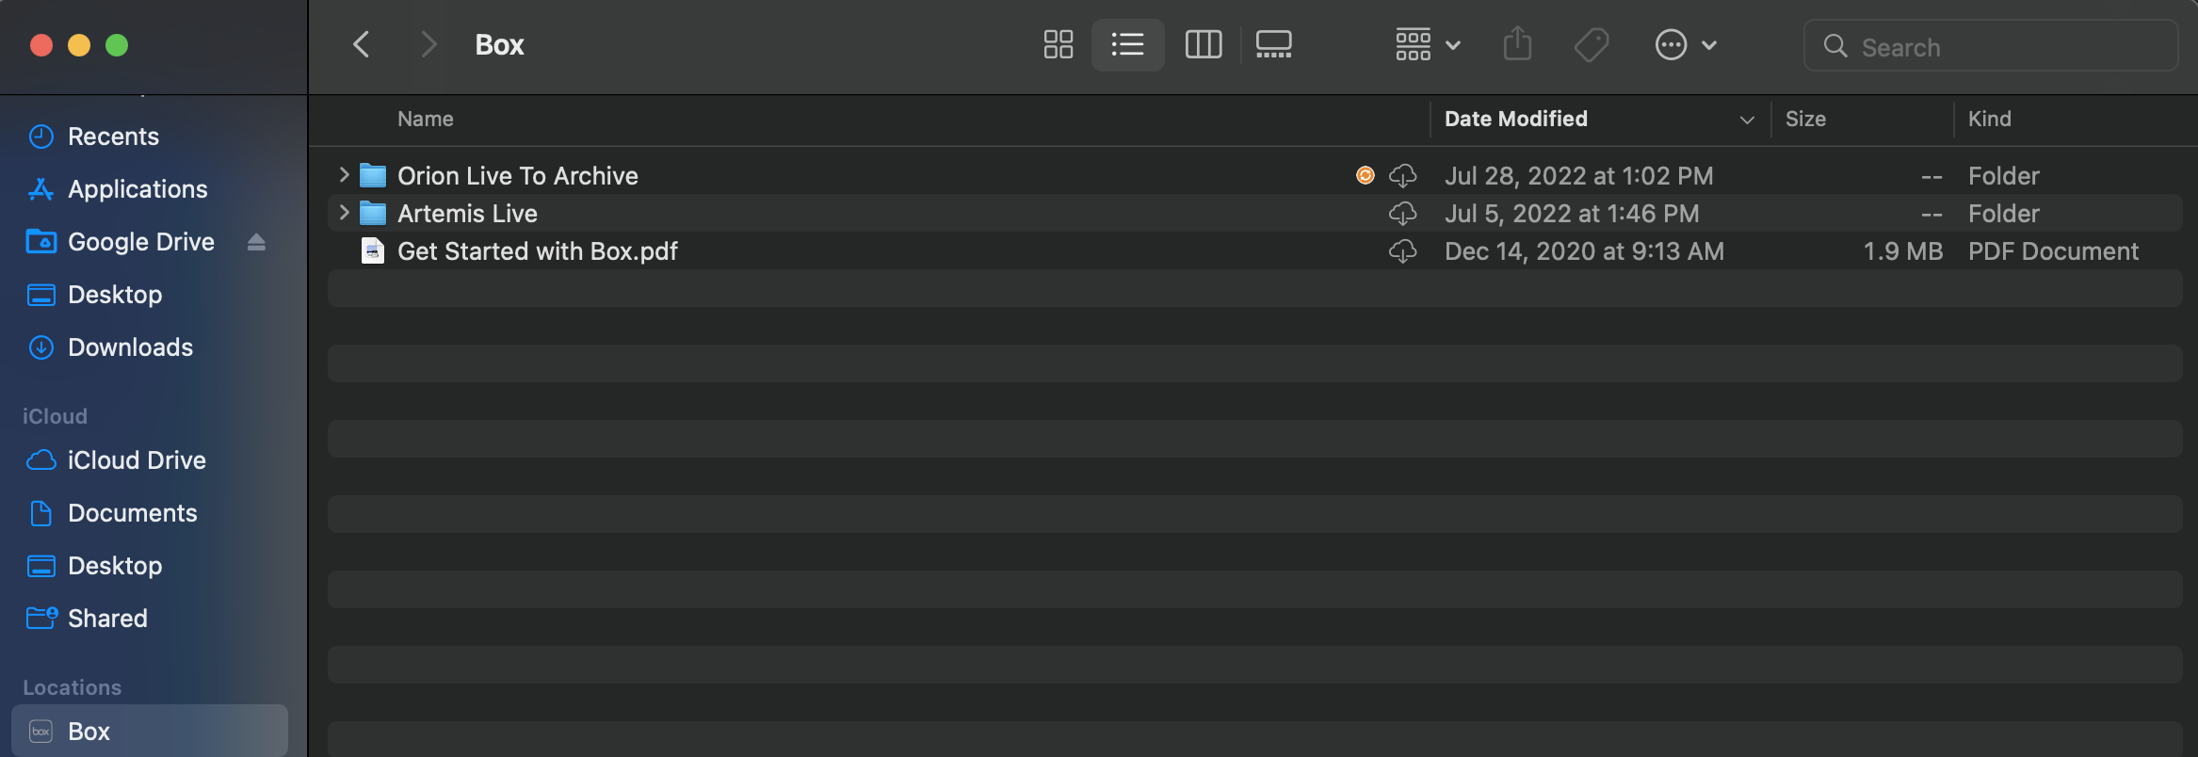Expand the Artemis Live folder
The height and width of the screenshot is (757, 2198).
pos(344,213)
